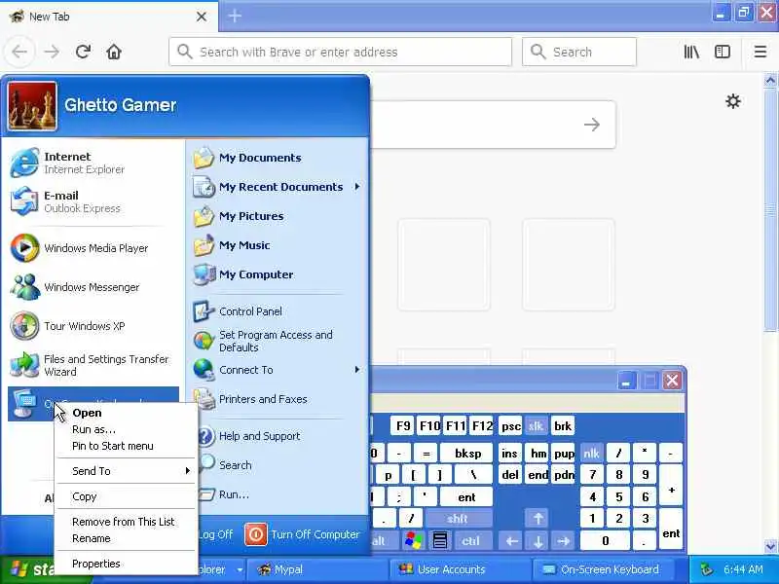Click Search in the Start menu
The image size is (779, 584).
coord(281,465)
